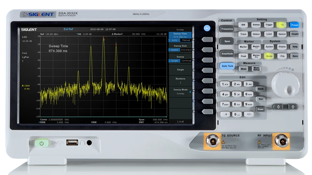Click the Trace key
The image size is (312, 175).
[x=243, y=34]
